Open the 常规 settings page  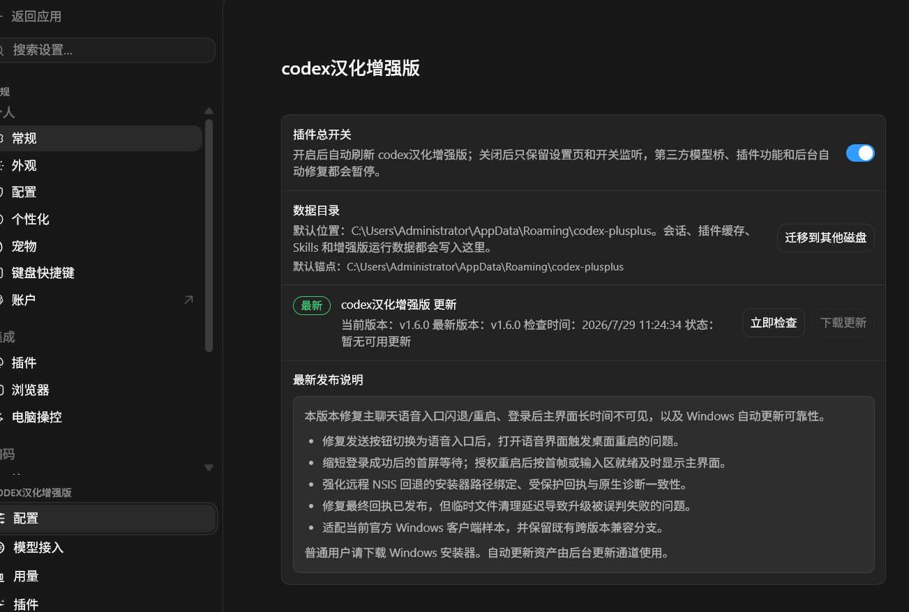tap(99, 138)
